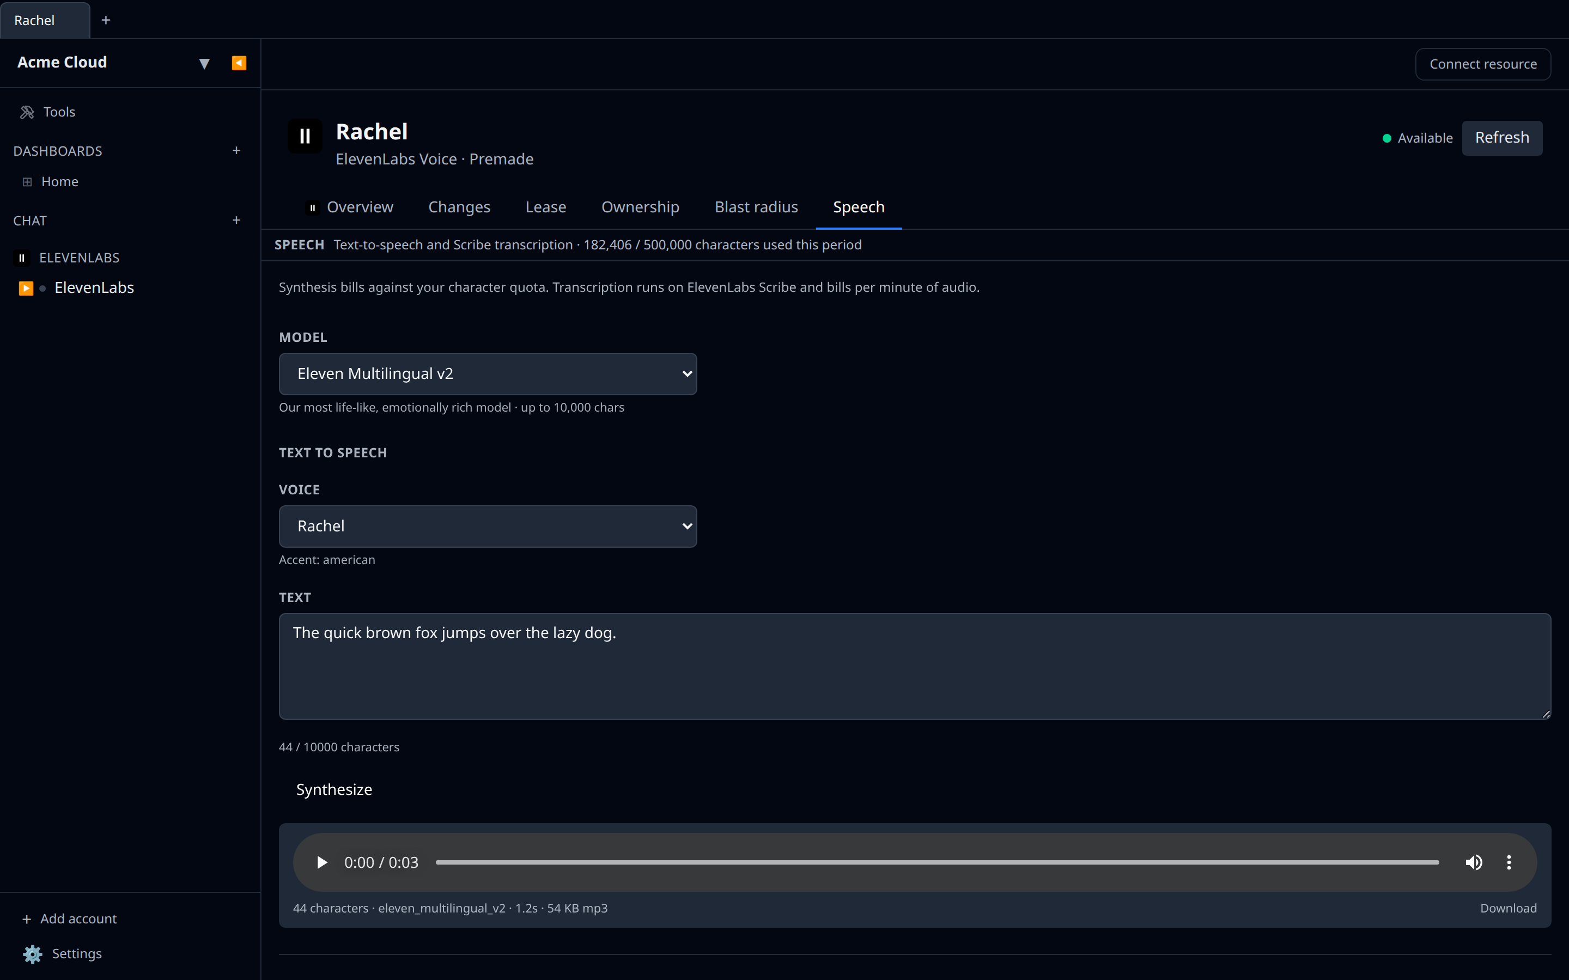Open the Model dropdown showing Eleven Multilingual v2
This screenshot has height=980, width=1569.
click(488, 374)
